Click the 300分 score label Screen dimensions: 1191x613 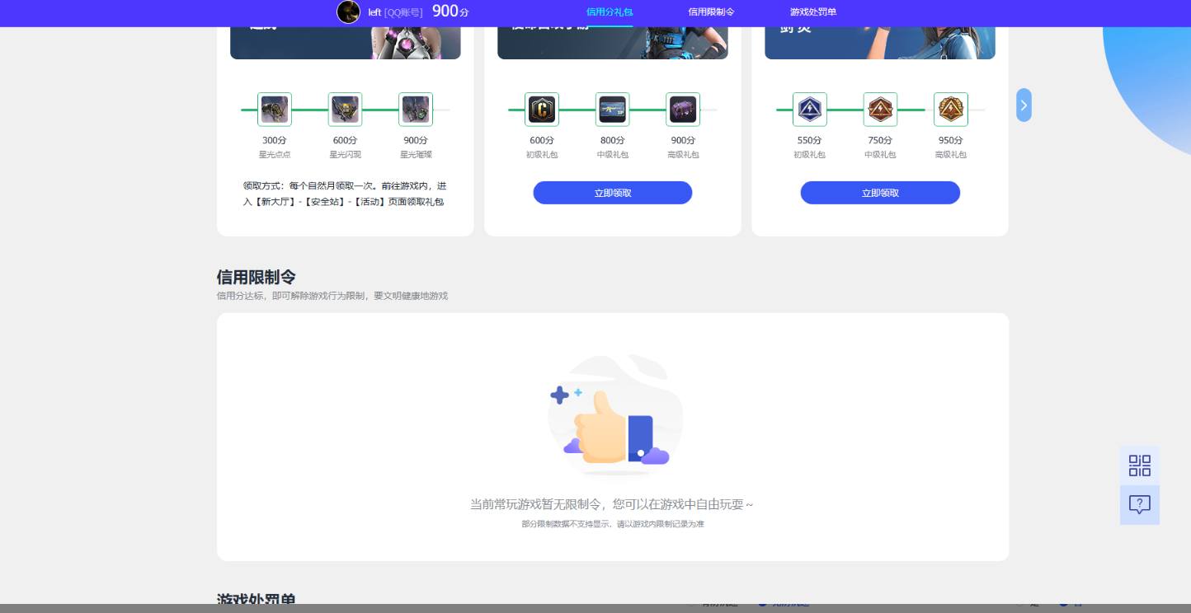click(275, 141)
